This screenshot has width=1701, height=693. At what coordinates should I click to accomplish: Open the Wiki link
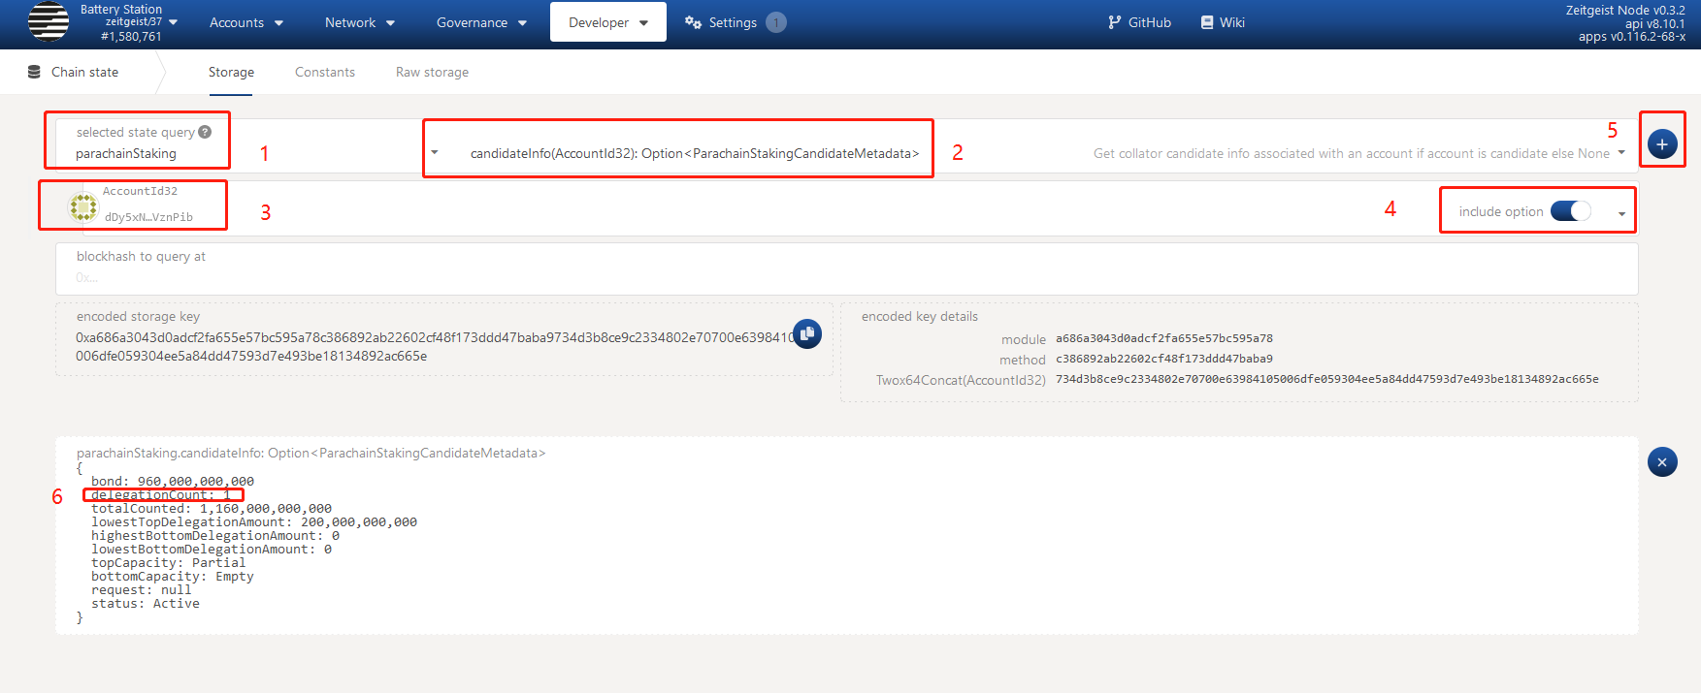tap(1223, 22)
